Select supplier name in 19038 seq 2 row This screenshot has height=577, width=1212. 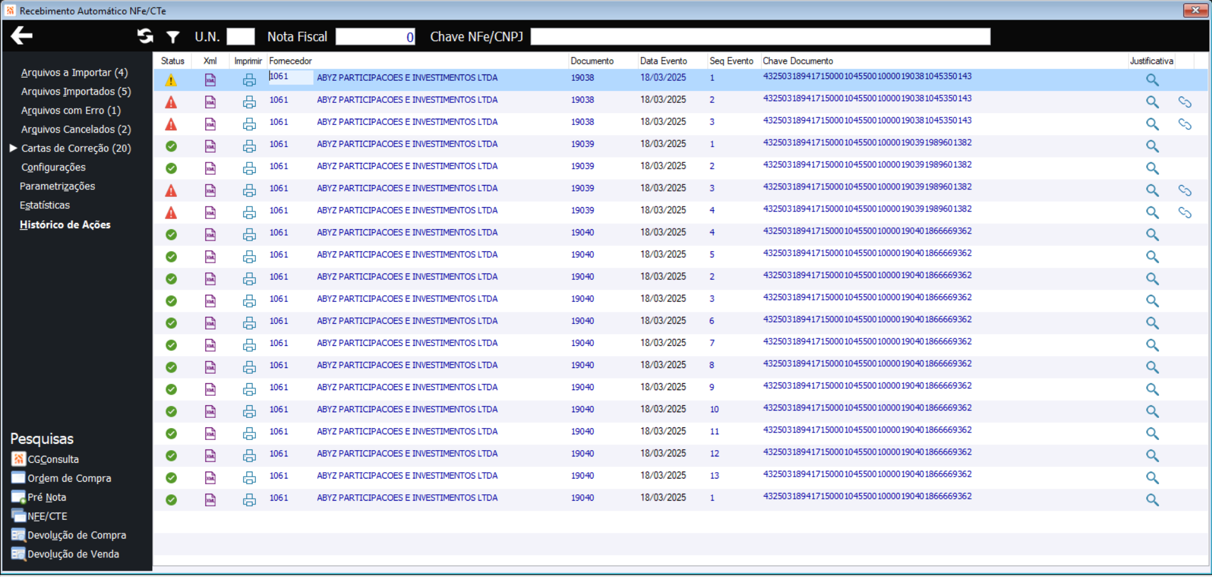pos(407,100)
